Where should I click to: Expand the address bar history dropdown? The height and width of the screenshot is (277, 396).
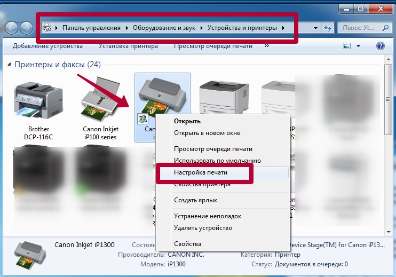316,27
